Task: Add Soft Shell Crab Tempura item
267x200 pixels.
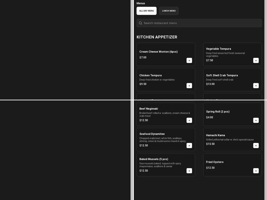Action: click(x=256, y=86)
